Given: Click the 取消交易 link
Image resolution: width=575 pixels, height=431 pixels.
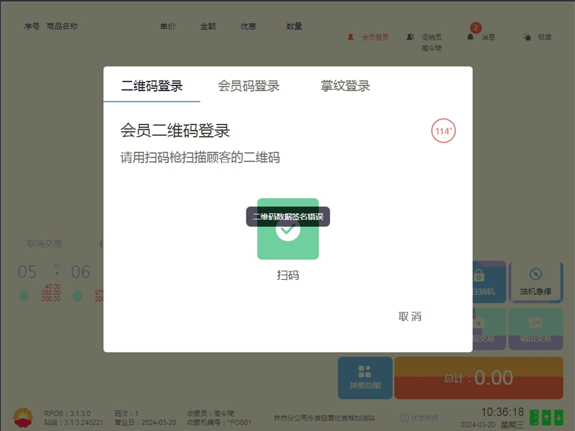Looking at the screenshot, I should [45, 244].
